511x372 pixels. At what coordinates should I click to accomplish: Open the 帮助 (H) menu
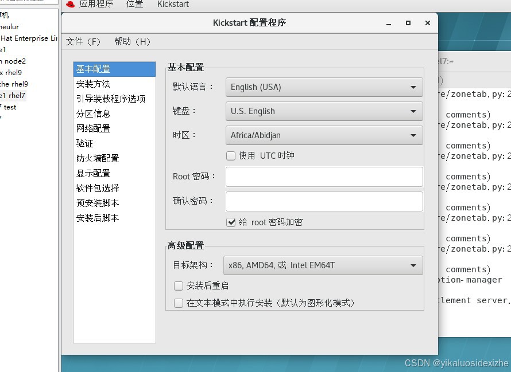pos(132,42)
